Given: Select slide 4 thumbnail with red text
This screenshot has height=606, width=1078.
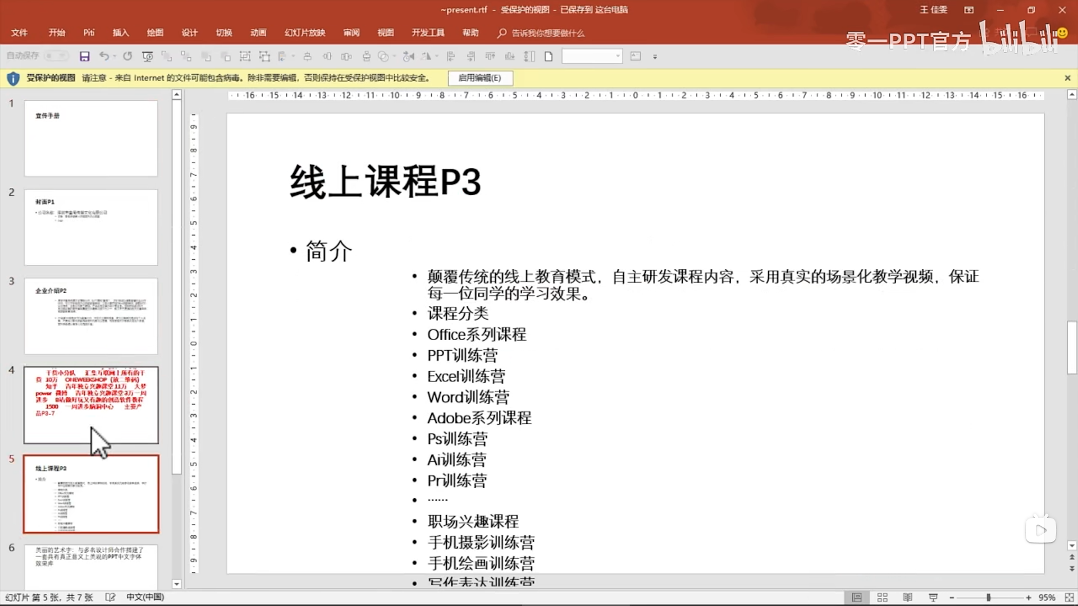Looking at the screenshot, I should [x=91, y=405].
